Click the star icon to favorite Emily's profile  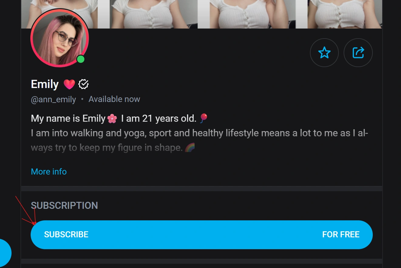[324, 53]
